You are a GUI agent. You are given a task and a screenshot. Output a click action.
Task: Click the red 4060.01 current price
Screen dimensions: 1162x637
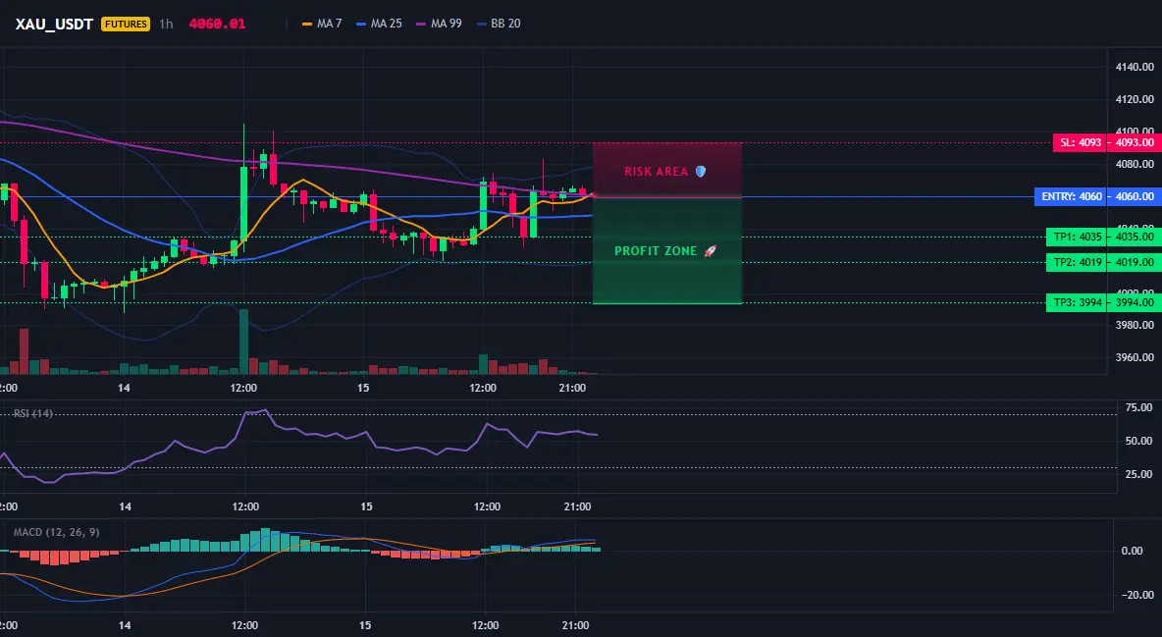click(x=217, y=24)
